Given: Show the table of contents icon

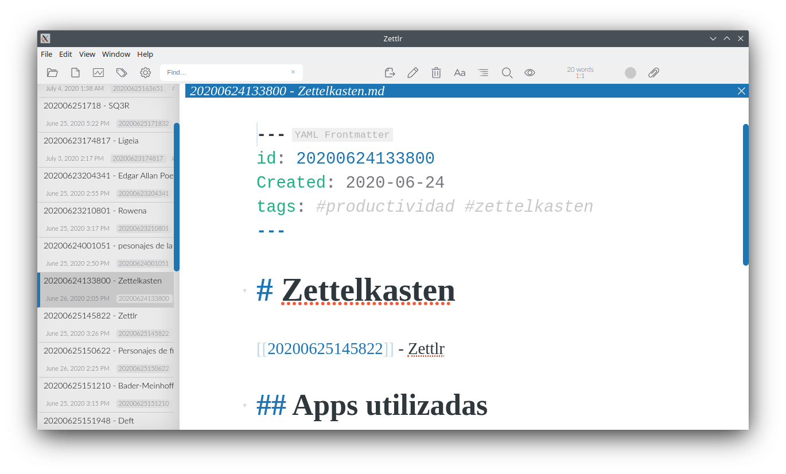Looking at the screenshot, I should 483,72.
